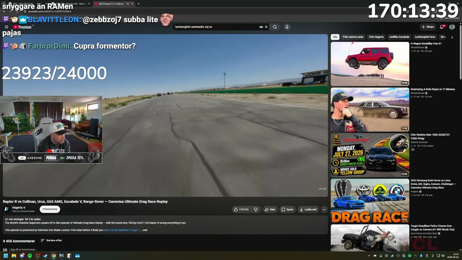Screen dimensions: 462x260
Task: Mute the Raptor R tab audio
Action: [127, 4]
